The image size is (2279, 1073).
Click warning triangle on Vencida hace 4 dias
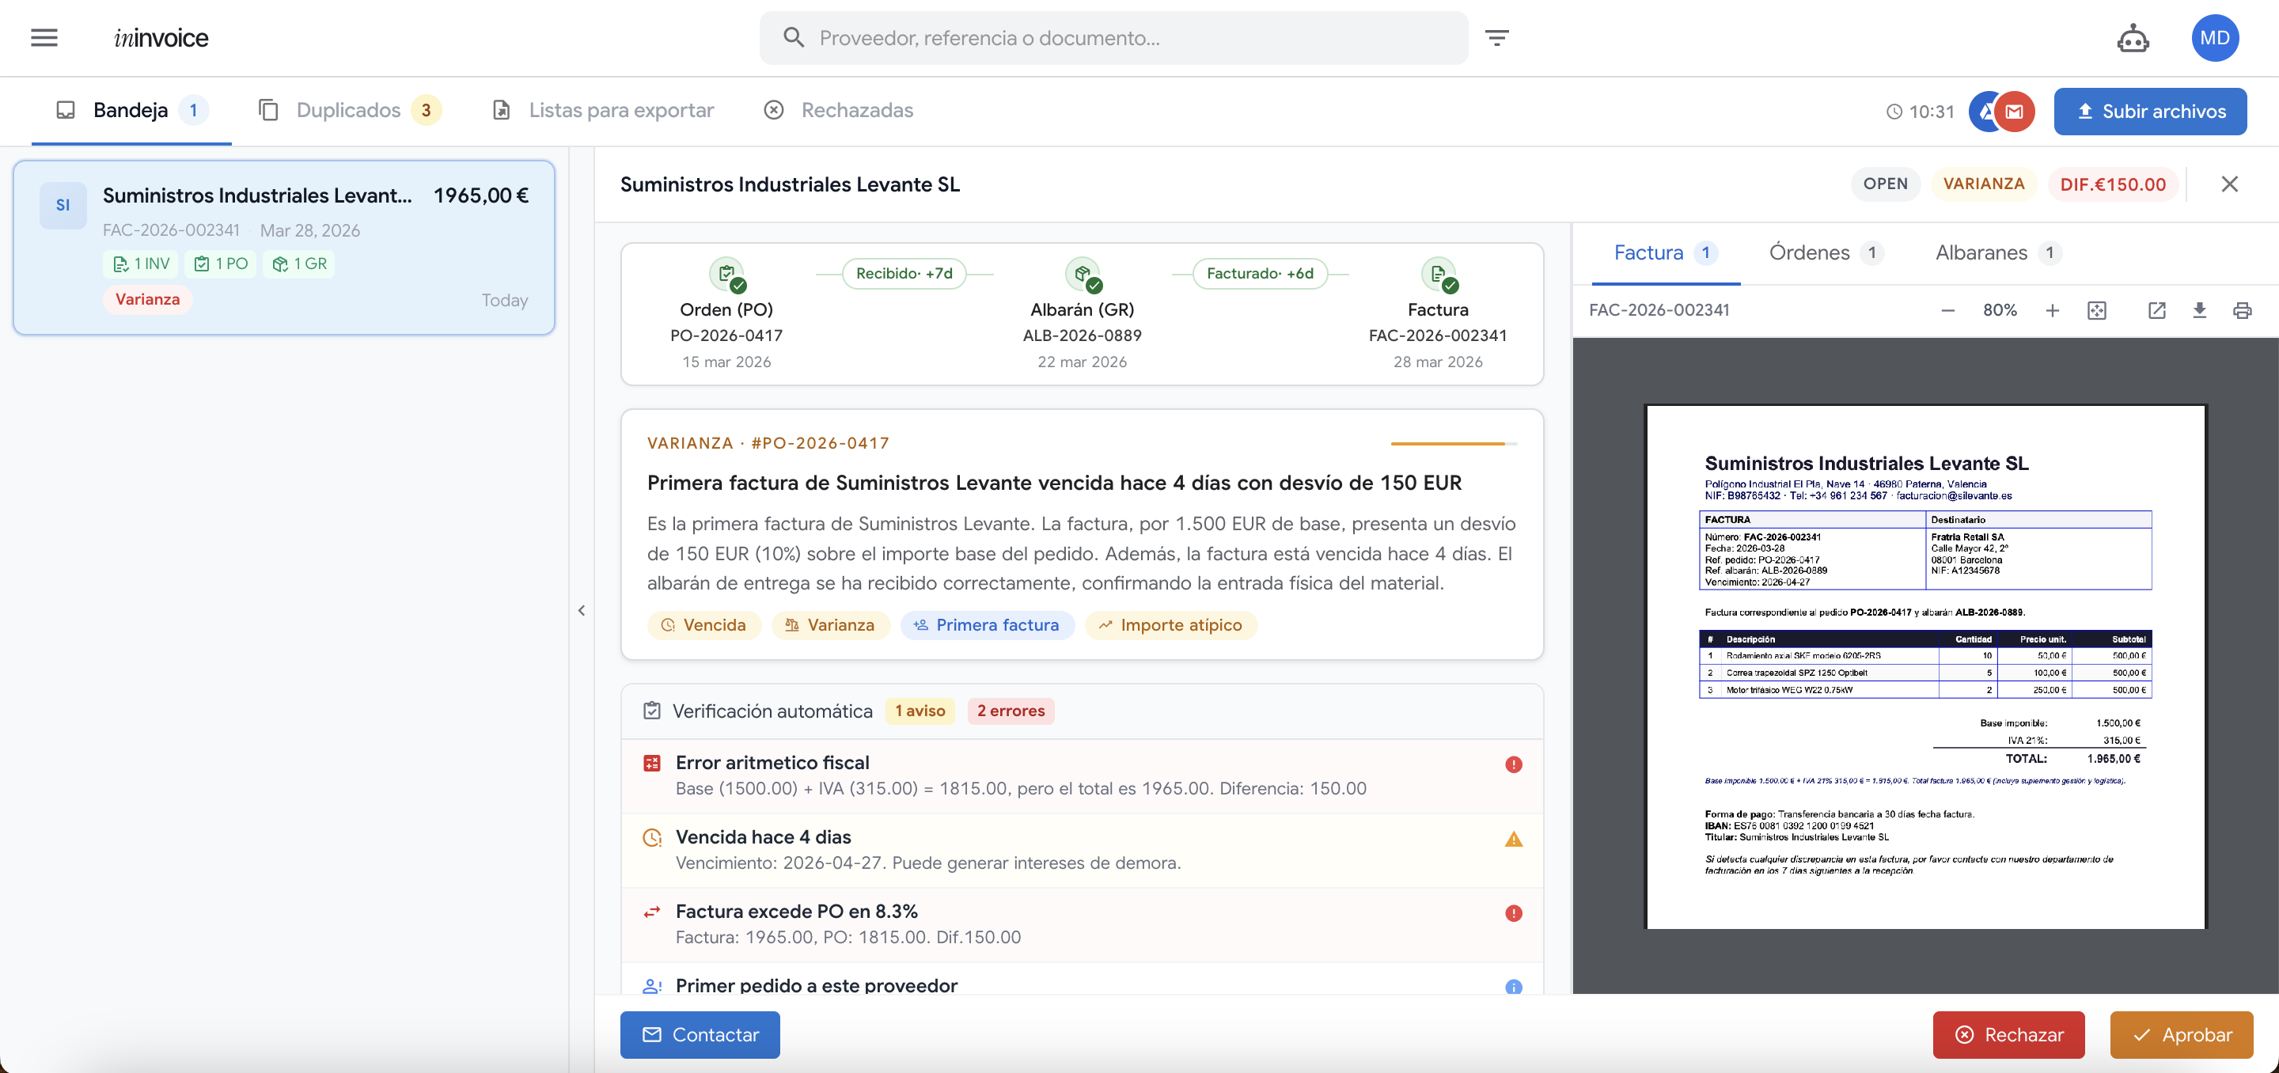pyautogui.click(x=1514, y=839)
